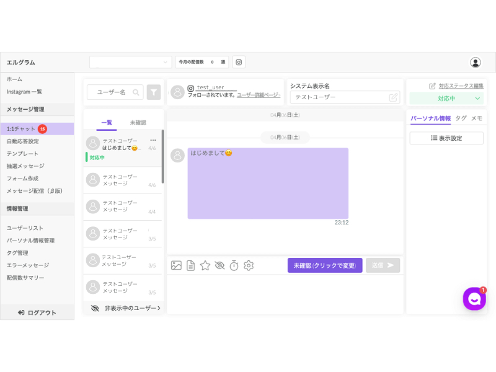
Task: Edit the system display name pencil icon
Action: coord(393,97)
